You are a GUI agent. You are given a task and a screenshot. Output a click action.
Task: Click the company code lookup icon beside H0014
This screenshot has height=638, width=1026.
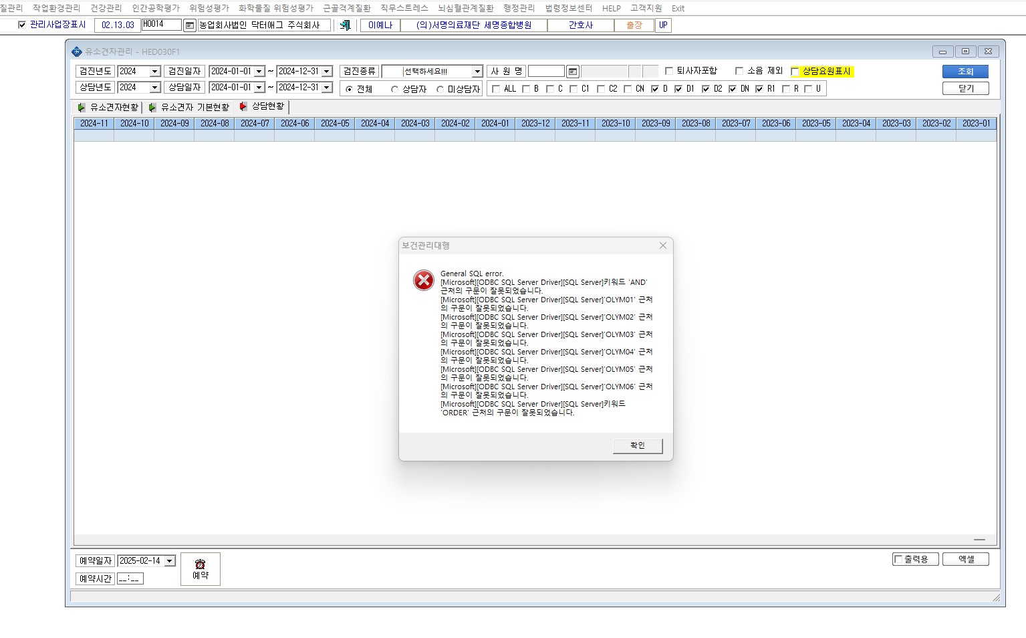tap(190, 25)
